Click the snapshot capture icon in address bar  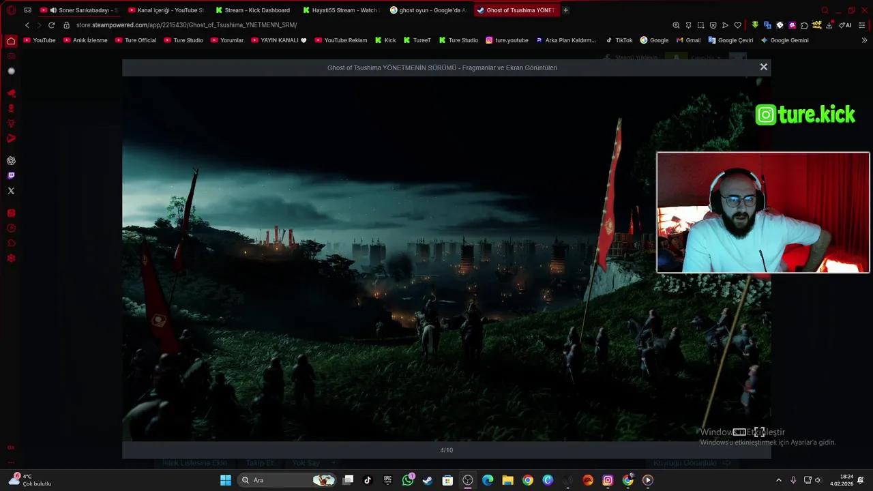click(700, 25)
